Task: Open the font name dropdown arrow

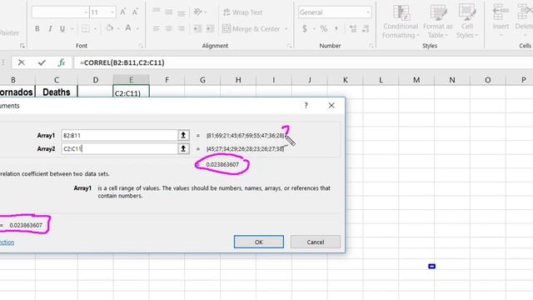Action: click(85, 12)
